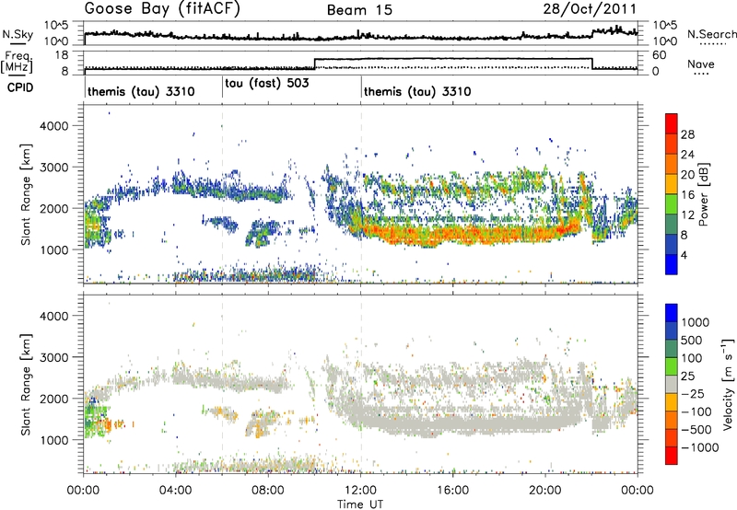Click the "Slant Range [km]" label of the velocity panel
737x510 pixels.
[x=26, y=384]
